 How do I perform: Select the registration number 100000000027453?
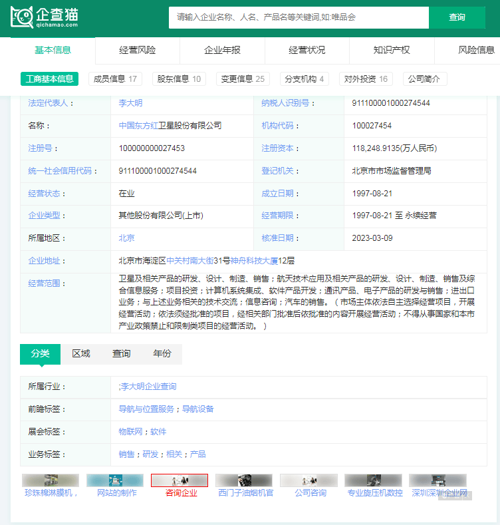(x=152, y=148)
